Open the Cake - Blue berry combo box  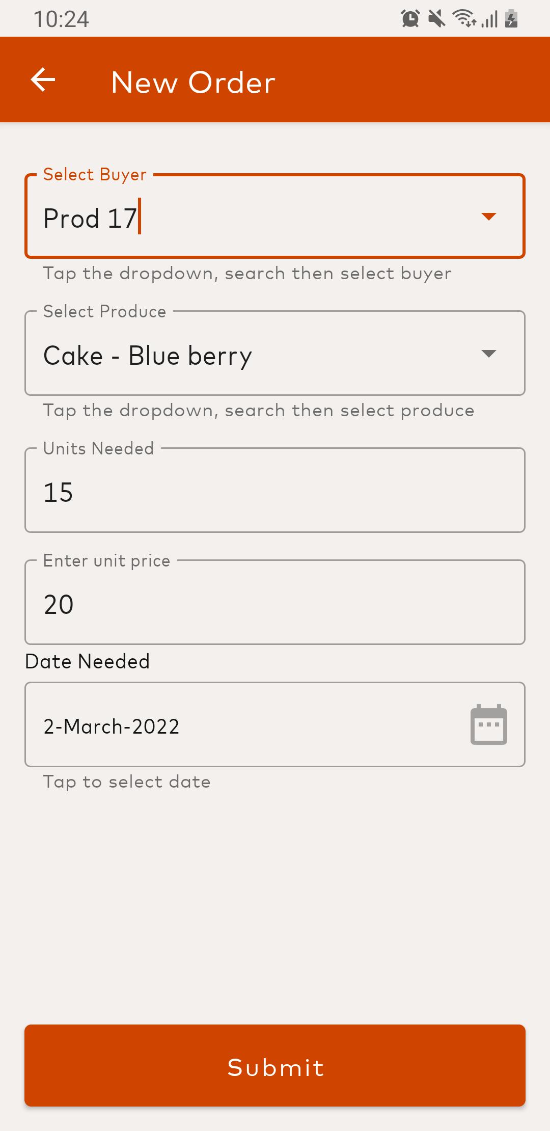click(x=275, y=353)
